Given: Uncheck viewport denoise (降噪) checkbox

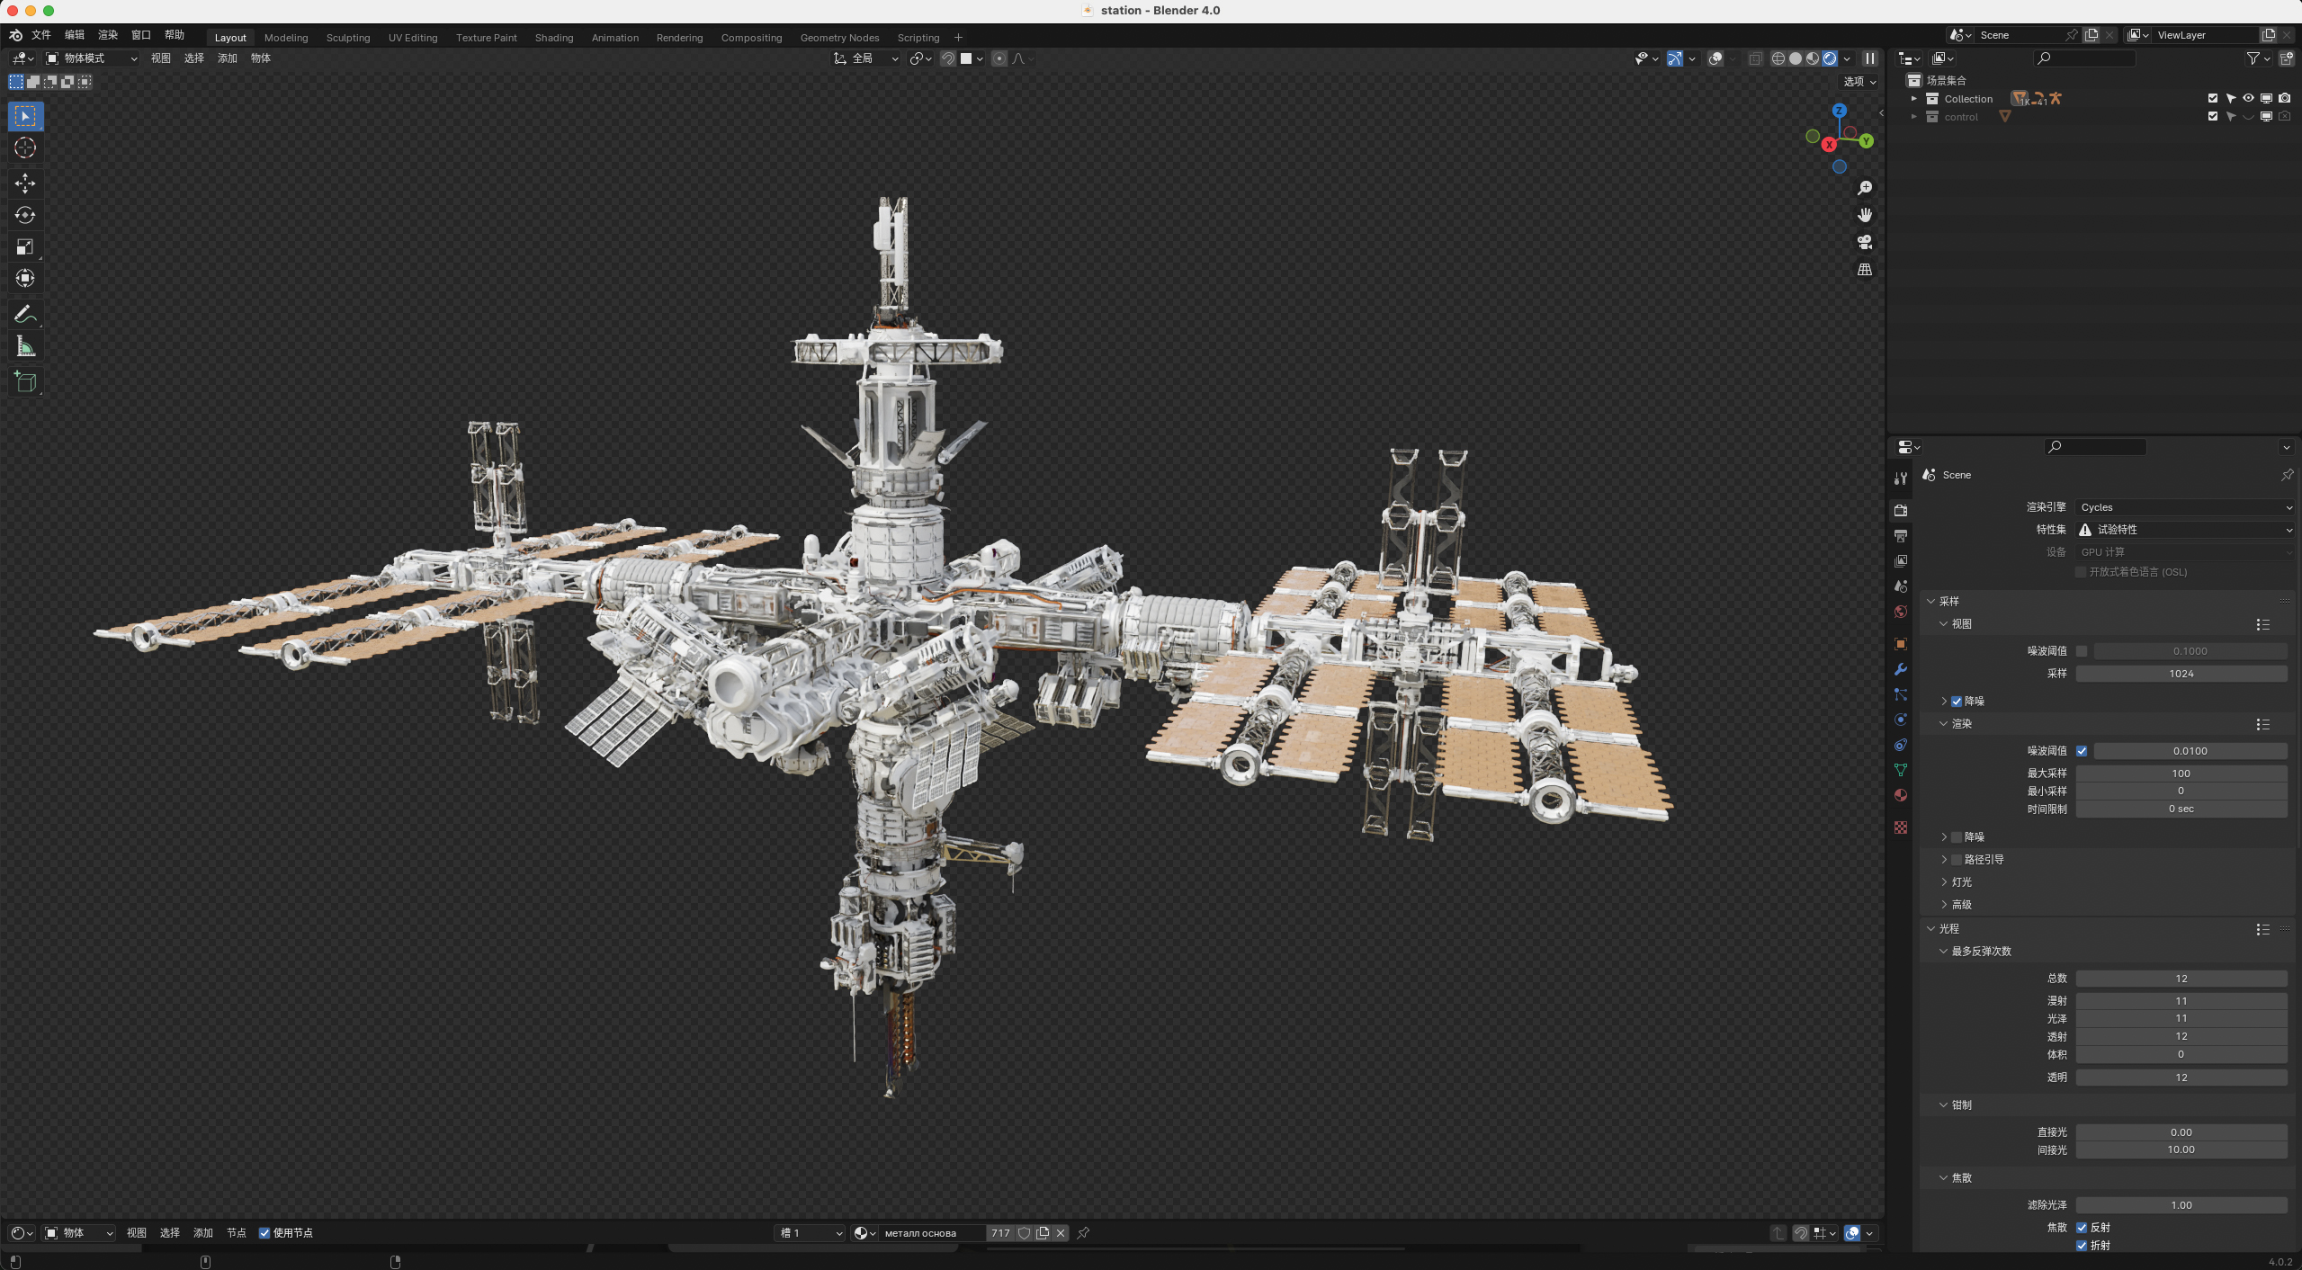Looking at the screenshot, I should coord(1957,702).
